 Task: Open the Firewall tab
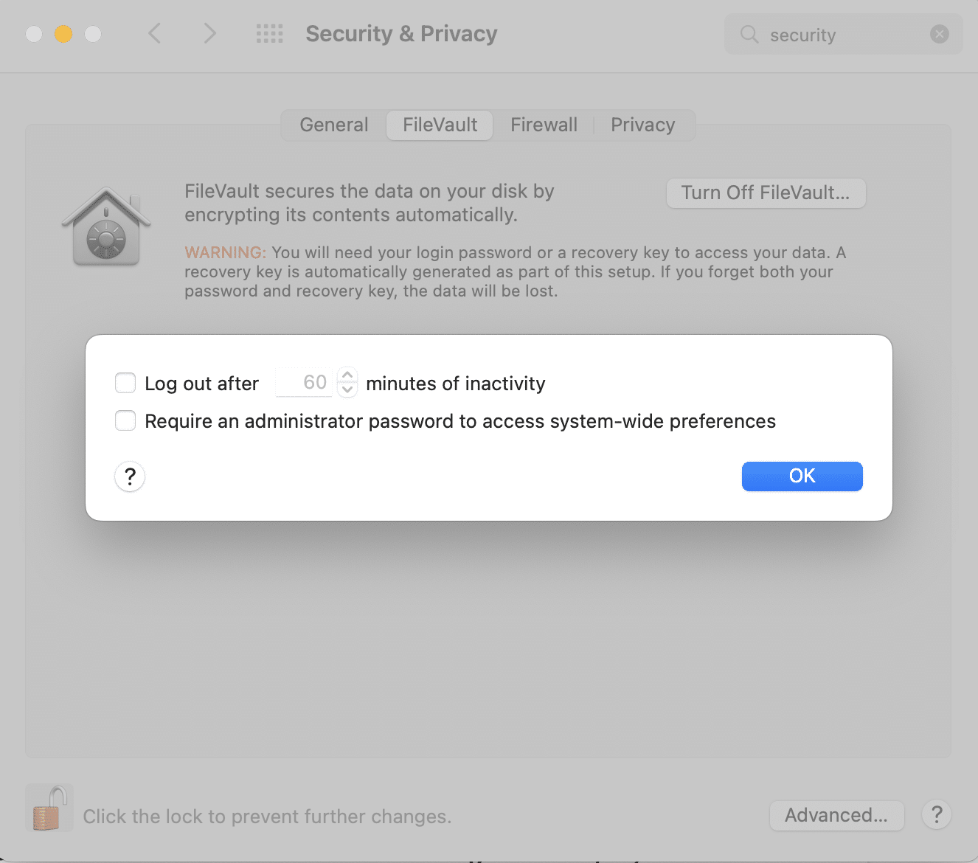point(544,125)
